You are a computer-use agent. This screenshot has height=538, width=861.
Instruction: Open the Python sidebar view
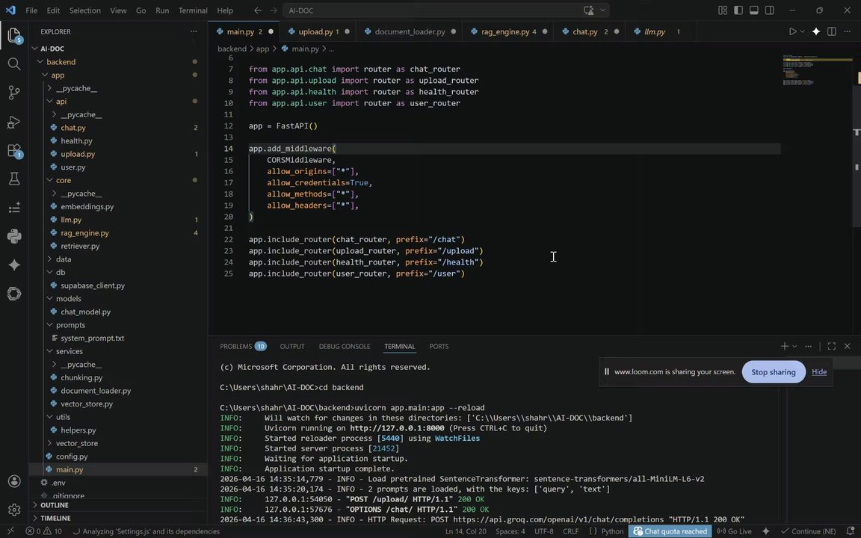tap(13, 236)
